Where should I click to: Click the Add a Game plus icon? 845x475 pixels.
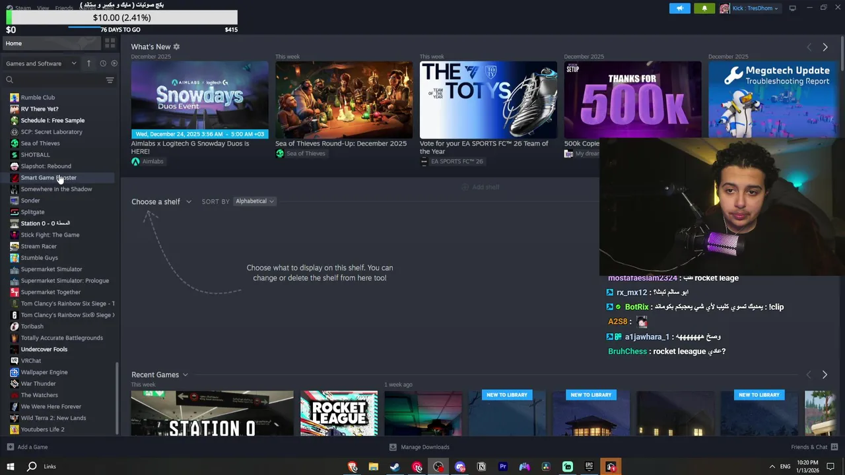10,447
